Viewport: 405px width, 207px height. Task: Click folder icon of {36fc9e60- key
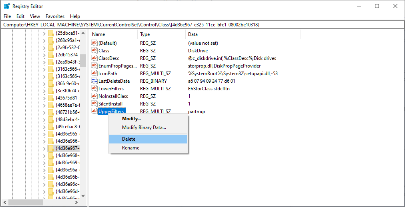pyautogui.click(x=51, y=84)
